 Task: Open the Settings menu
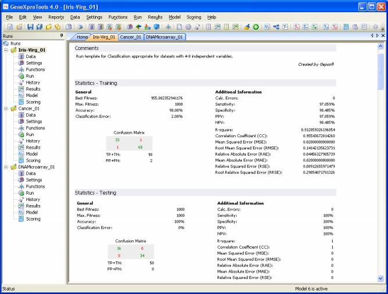click(x=94, y=17)
